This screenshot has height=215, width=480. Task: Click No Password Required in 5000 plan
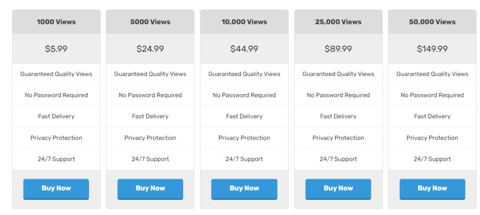tap(150, 95)
